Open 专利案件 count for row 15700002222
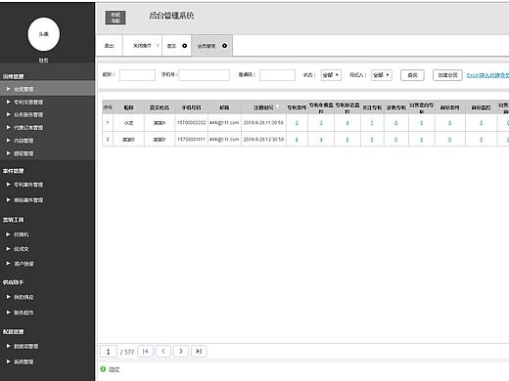This screenshot has height=381, width=509. [x=297, y=123]
